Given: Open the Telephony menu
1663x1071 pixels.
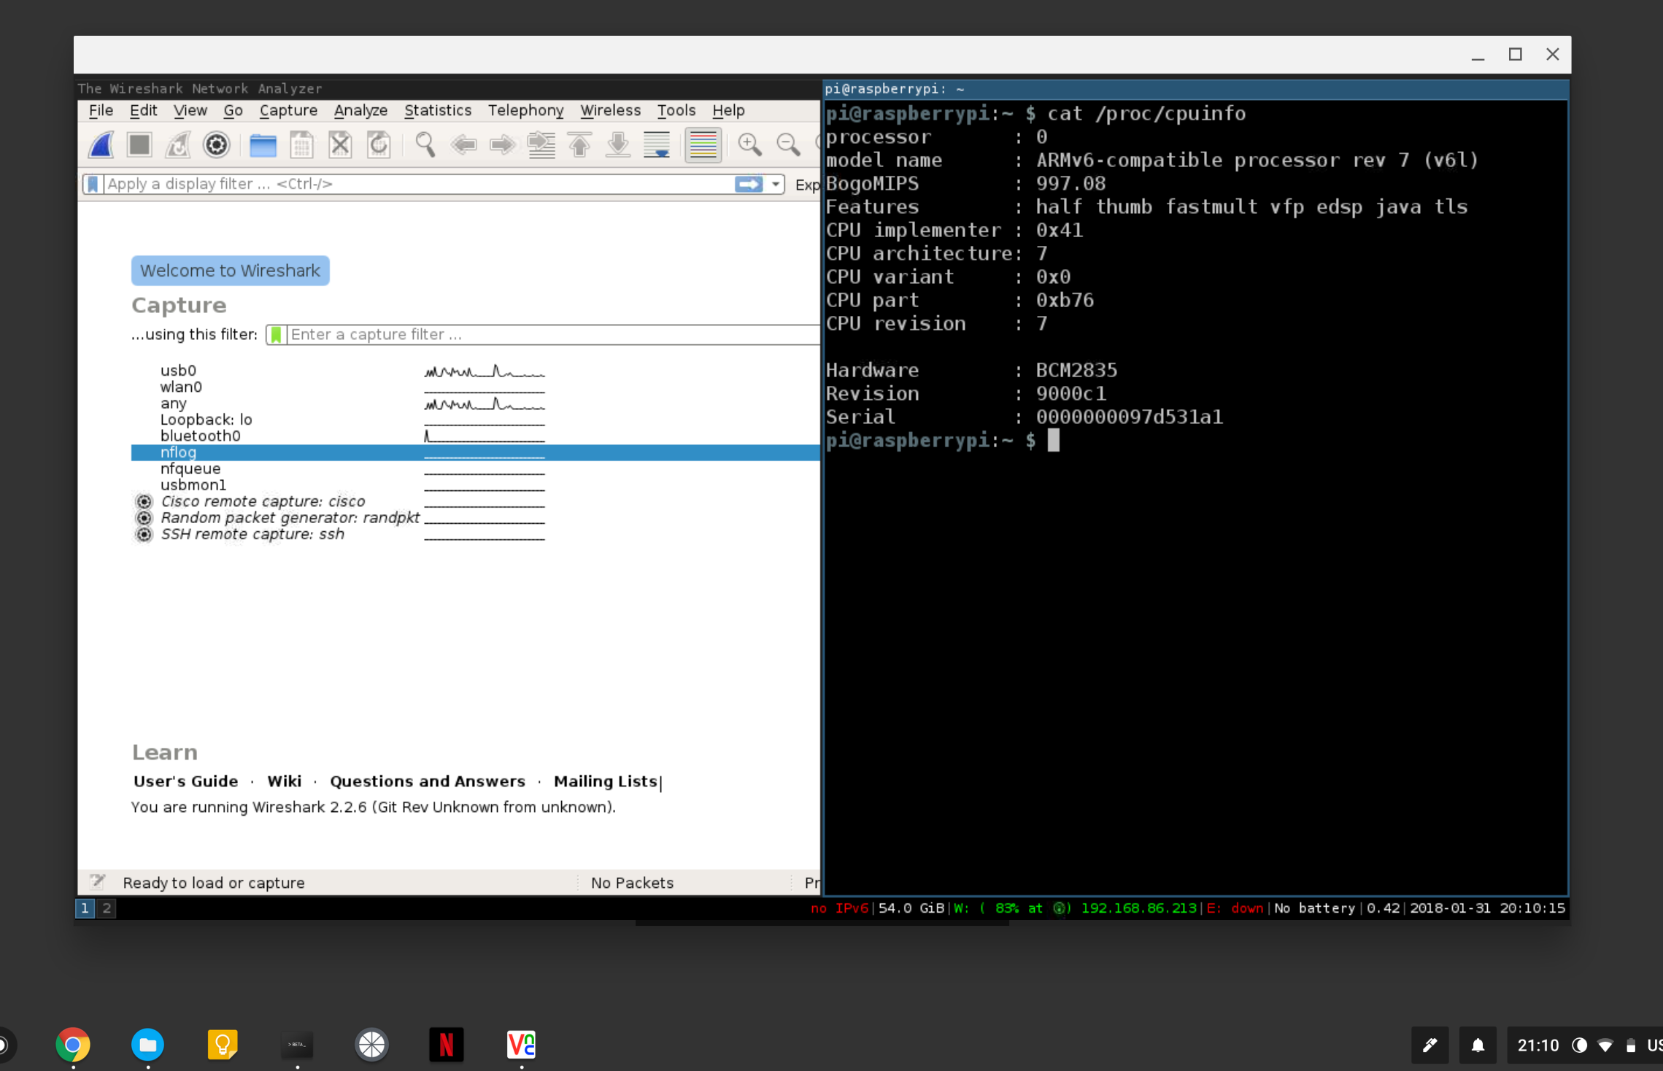Looking at the screenshot, I should pyautogui.click(x=525, y=110).
